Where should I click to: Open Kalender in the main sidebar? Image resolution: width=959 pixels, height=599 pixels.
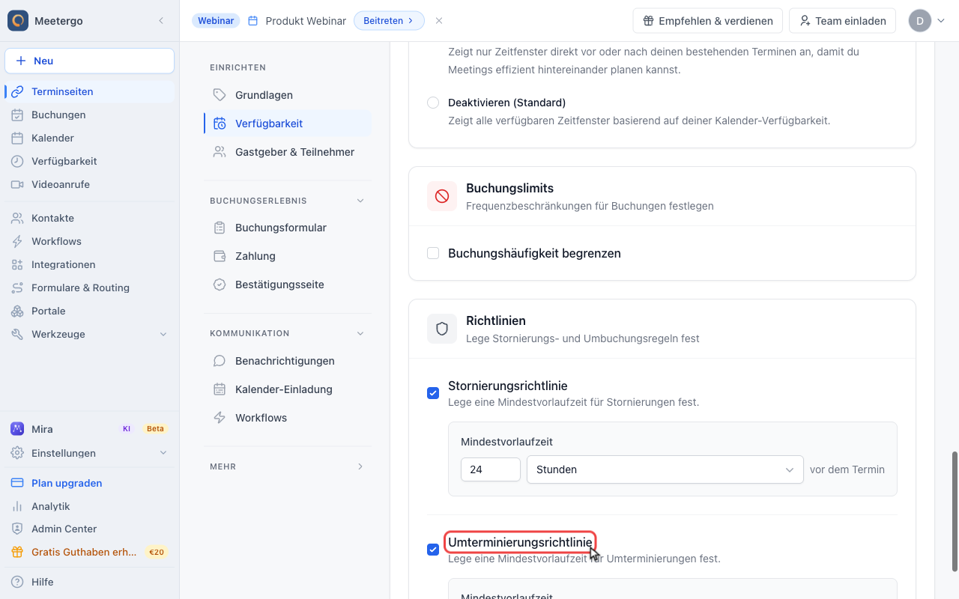(x=90, y=138)
